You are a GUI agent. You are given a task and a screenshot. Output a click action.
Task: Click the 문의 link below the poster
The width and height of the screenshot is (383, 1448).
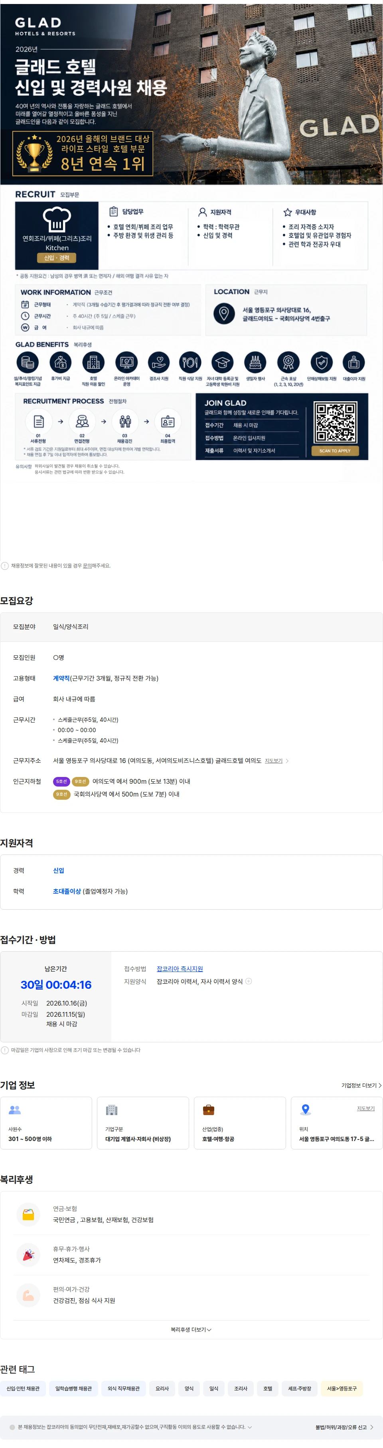point(87,566)
